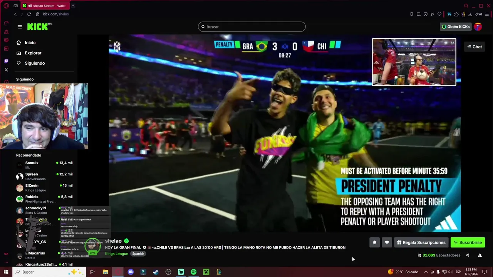Bookmark page with toolbar heart icon
Image resolution: width=493 pixels, height=277 pixels.
click(x=439, y=14)
